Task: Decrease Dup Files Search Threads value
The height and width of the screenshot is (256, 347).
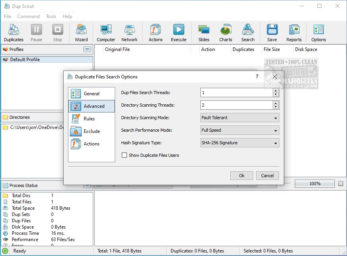Action: pyautogui.click(x=275, y=94)
